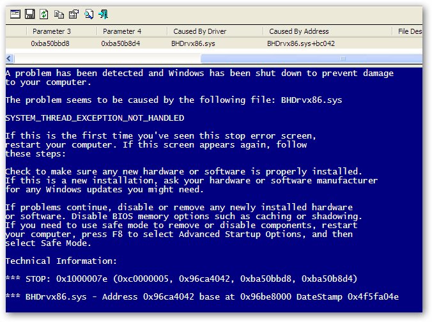Select the BHDrvx86.sys cell under Caused By Driver

click(193, 43)
